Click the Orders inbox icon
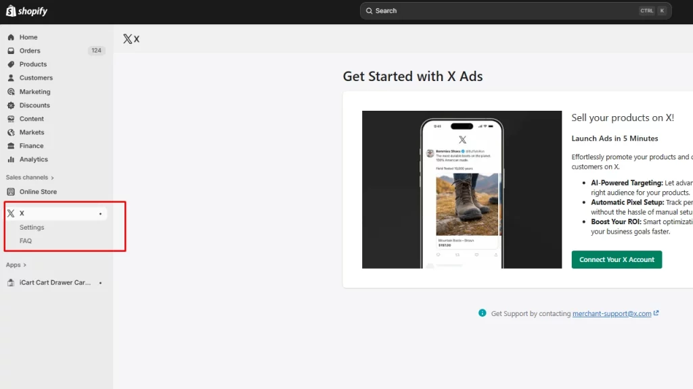The image size is (693, 389). (11, 51)
